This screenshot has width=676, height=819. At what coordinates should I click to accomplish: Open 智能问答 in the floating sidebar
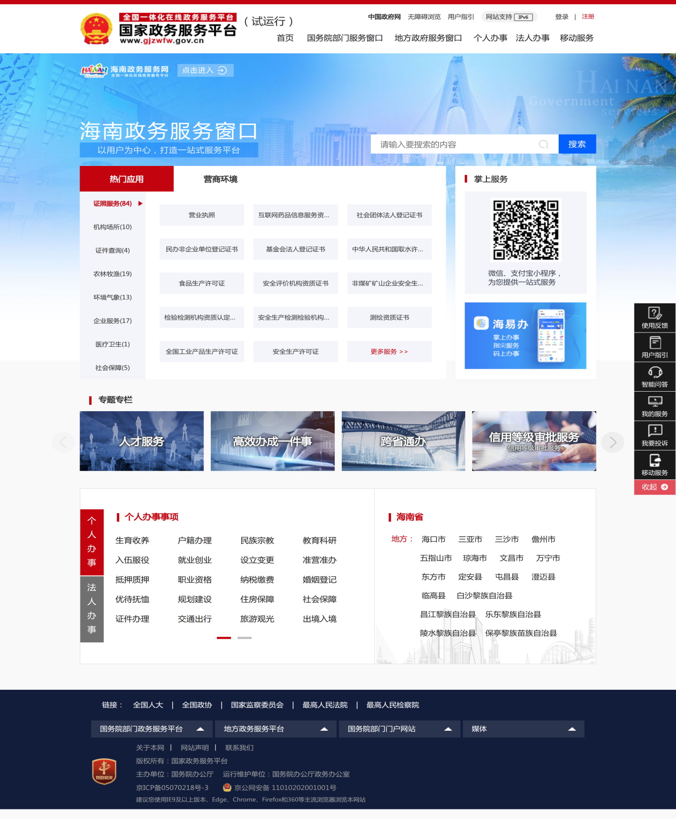coord(655,377)
